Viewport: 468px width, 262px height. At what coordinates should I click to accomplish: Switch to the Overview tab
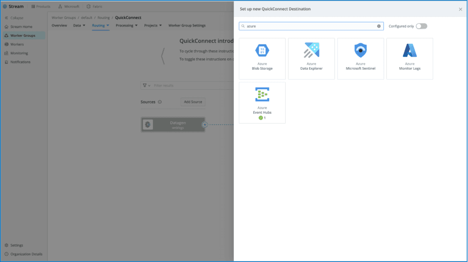[x=59, y=25]
